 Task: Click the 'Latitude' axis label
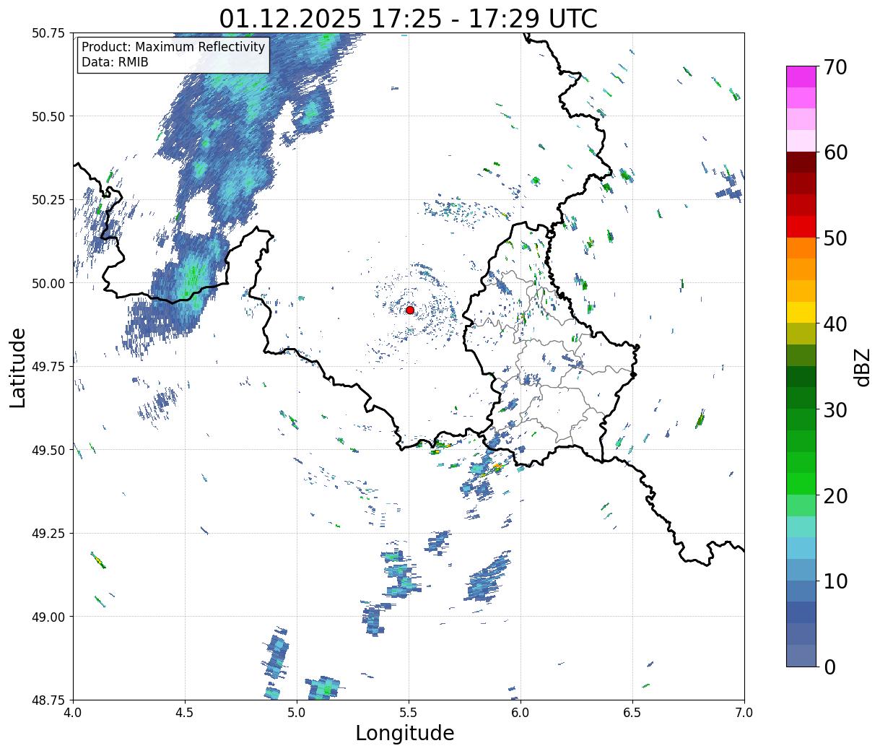pos(18,368)
